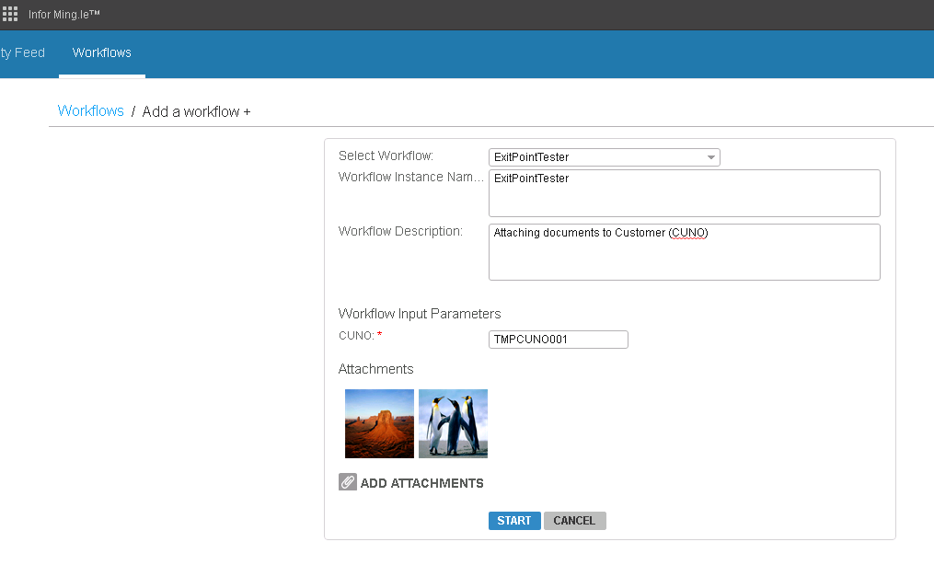This screenshot has height=565, width=934.
Task: Focus the CUNO input field
Action: [x=559, y=340]
